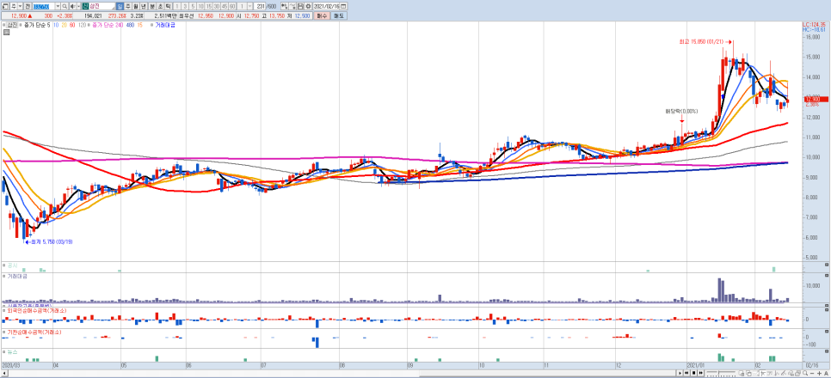The height and width of the screenshot is (378, 831).
Task: Select the 20 moving average label
Action: point(65,25)
